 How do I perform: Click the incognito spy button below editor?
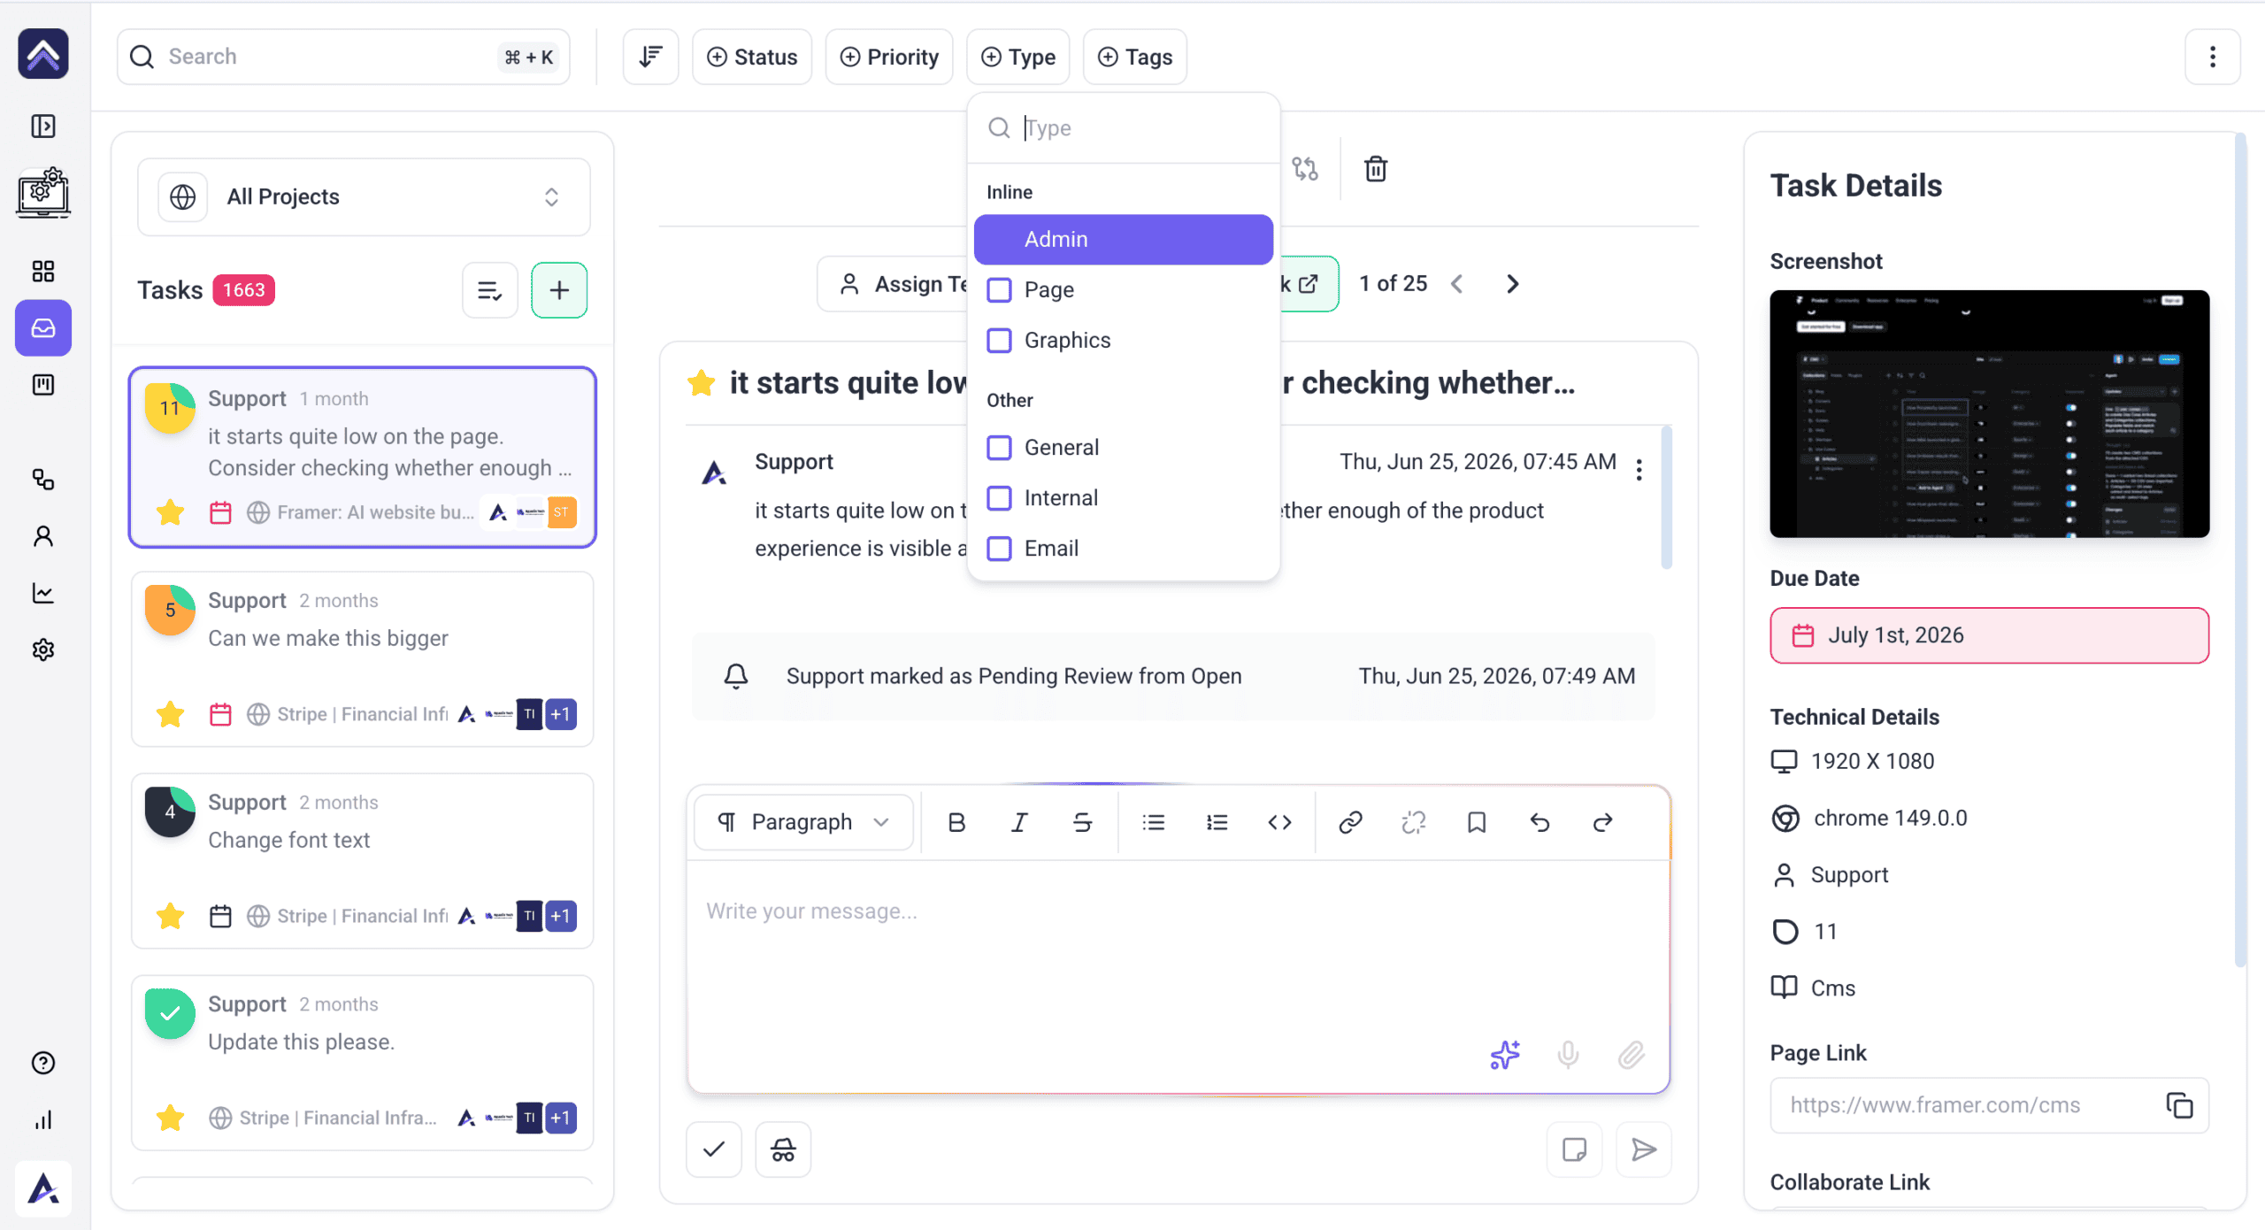[x=783, y=1149]
